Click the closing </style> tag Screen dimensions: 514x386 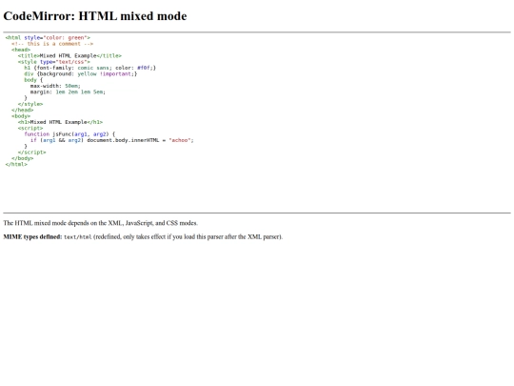click(30, 104)
